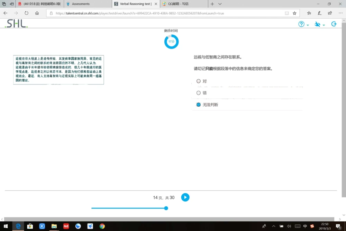Open the SHL help question mark icon
346x231 pixels.
tap(301, 24)
